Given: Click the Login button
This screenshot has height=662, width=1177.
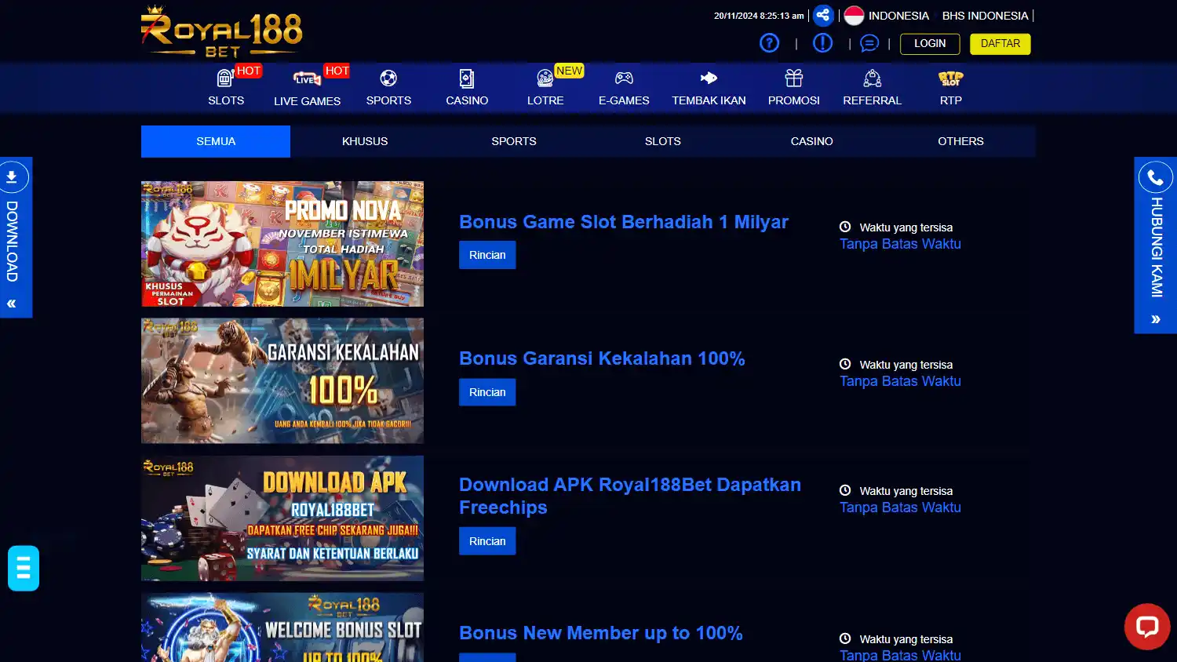Looking at the screenshot, I should (930, 44).
